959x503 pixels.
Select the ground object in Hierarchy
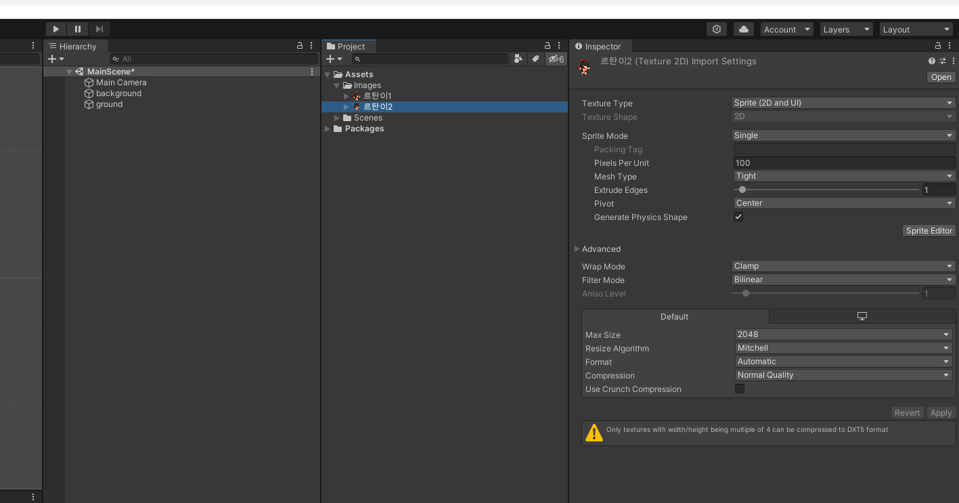coord(109,104)
